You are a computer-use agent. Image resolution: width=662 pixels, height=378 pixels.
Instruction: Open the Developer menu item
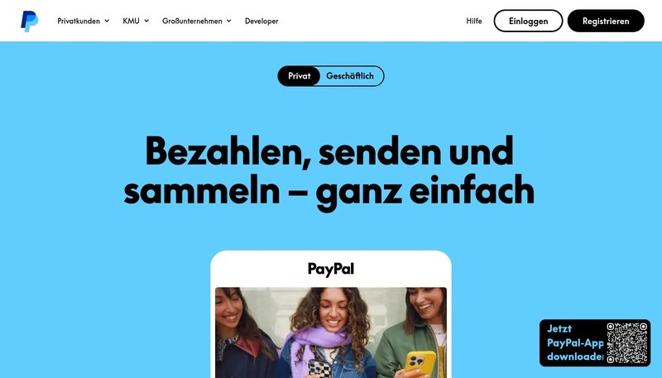pyautogui.click(x=261, y=21)
